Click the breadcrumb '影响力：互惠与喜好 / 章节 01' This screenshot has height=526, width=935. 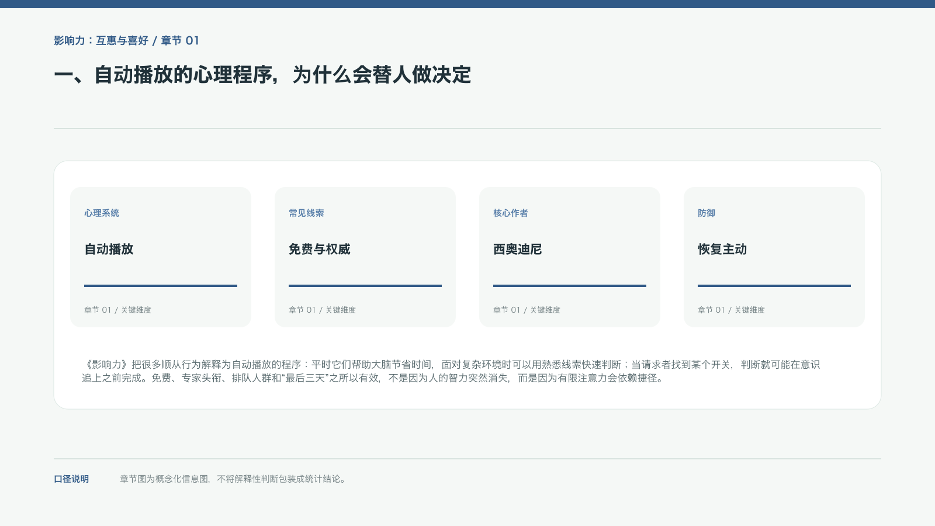point(126,41)
